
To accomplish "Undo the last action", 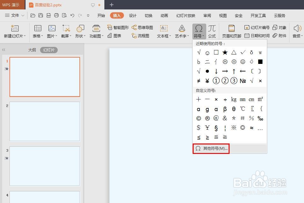I will tap(72, 15).
